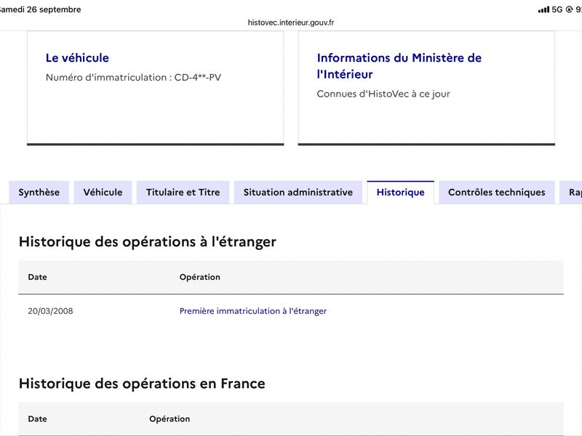582x436 pixels.
Task: Click Première immatriculation à l'étranger link
Action: (253, 311)
